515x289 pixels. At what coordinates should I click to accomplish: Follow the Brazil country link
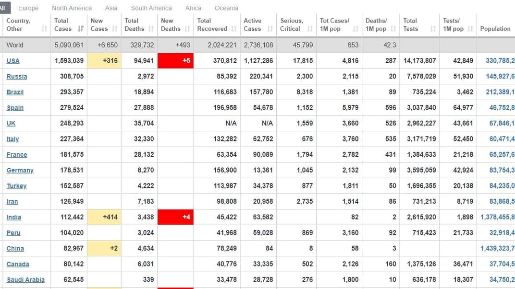coord(15,92)
